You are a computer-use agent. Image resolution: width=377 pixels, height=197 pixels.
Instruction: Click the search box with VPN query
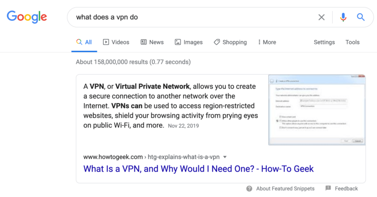(x=188, y=17)
